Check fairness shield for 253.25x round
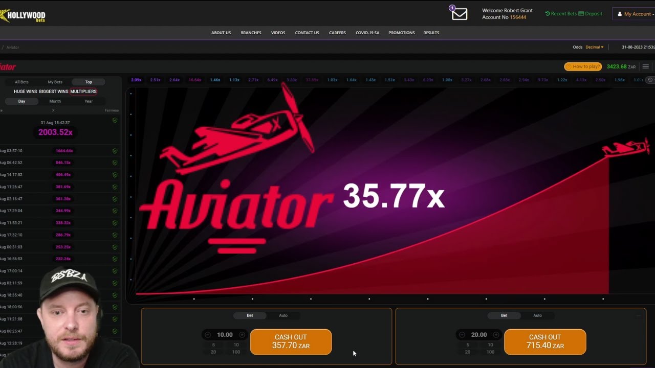 pos(115,247)
